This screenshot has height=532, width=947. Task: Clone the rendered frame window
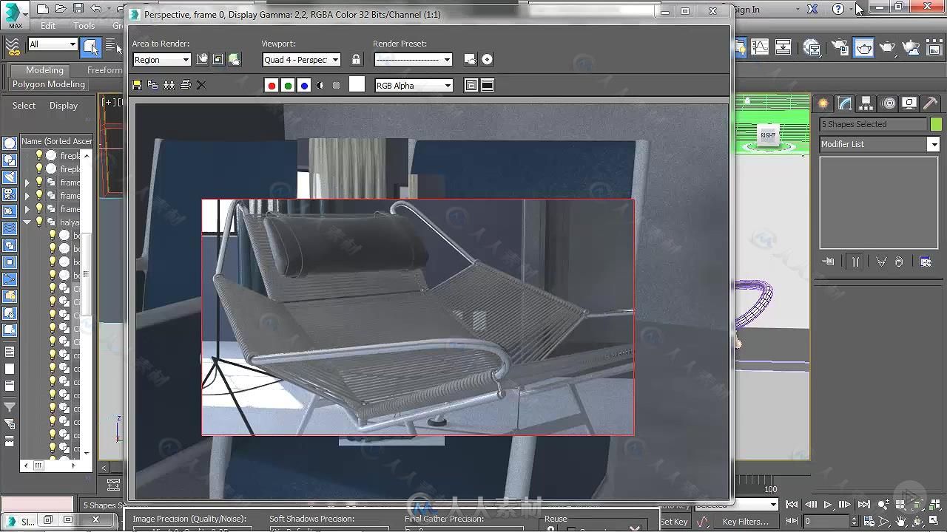(x=169, y=85)
